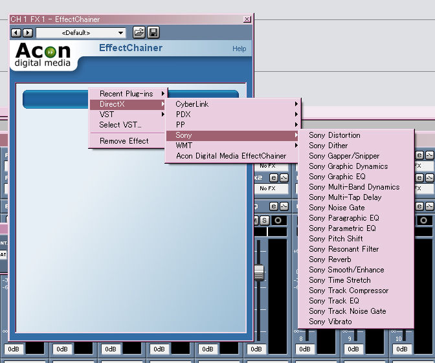Toggle the O button in channel 10 strip

click(x=423, y=221)
